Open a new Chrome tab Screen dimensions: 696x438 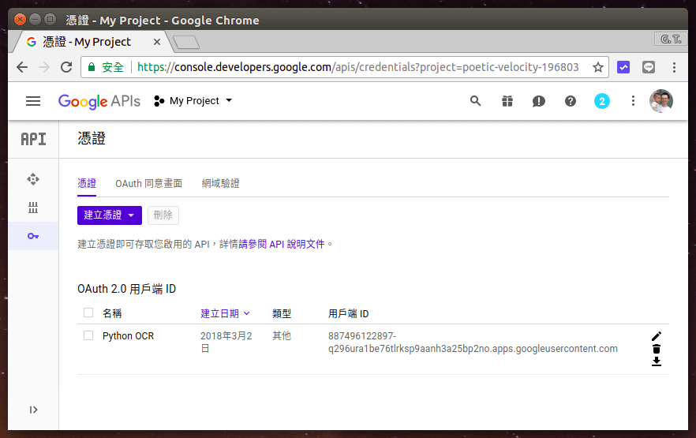pyautogui.click(x=186, y=43)
